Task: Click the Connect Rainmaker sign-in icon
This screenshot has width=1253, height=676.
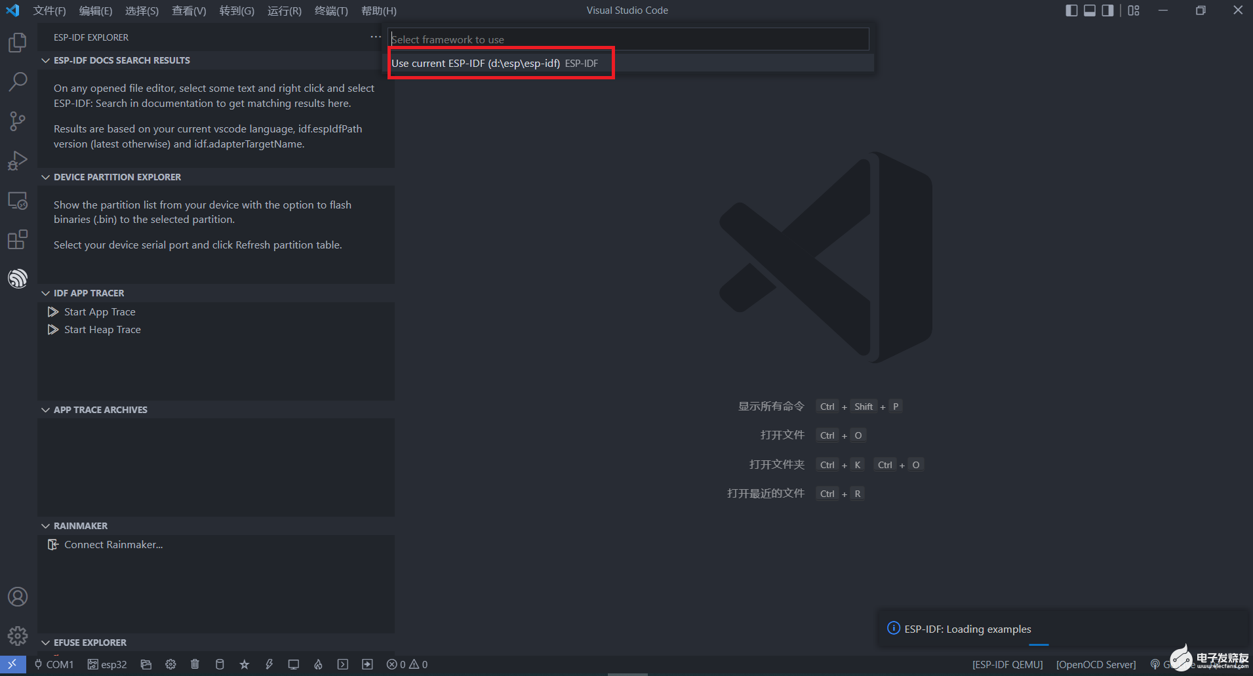Action: (53, 545)
